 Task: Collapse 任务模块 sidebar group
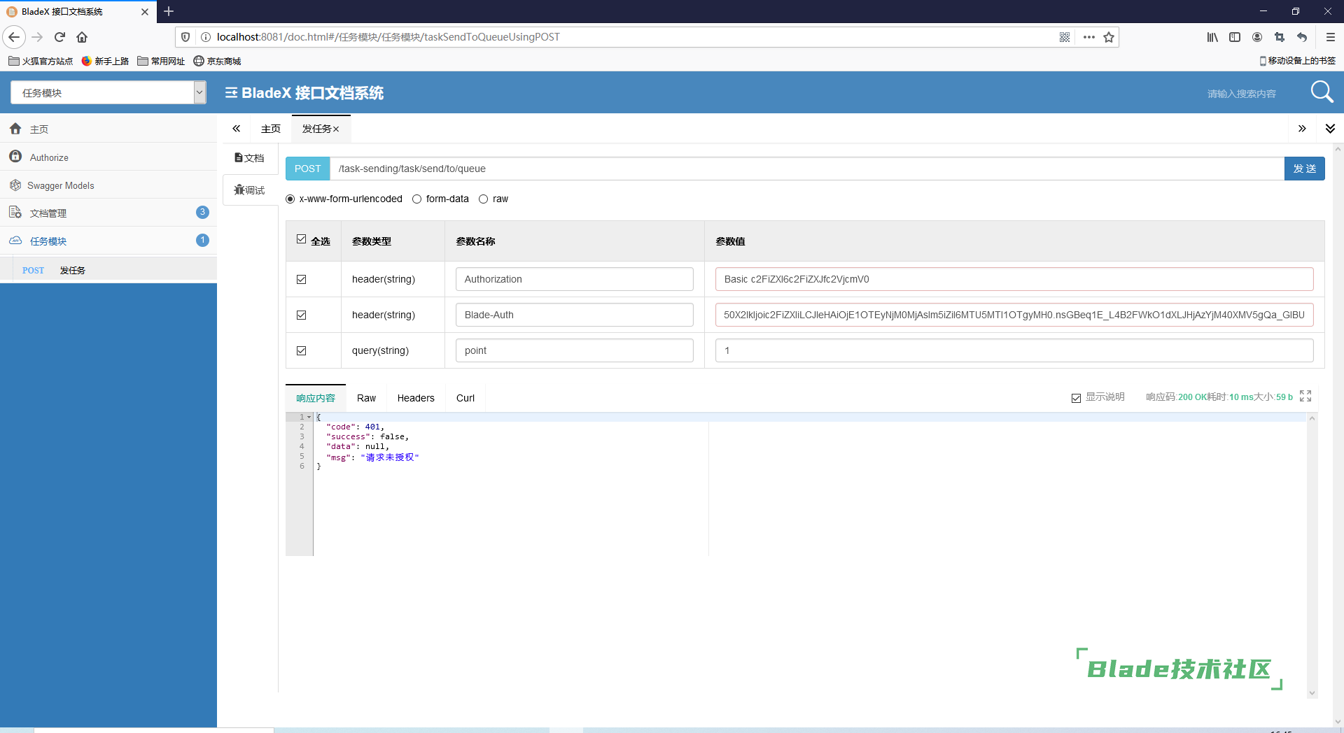108,241
